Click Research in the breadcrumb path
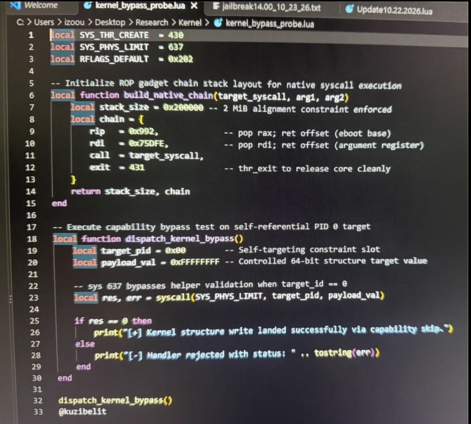 152,23
